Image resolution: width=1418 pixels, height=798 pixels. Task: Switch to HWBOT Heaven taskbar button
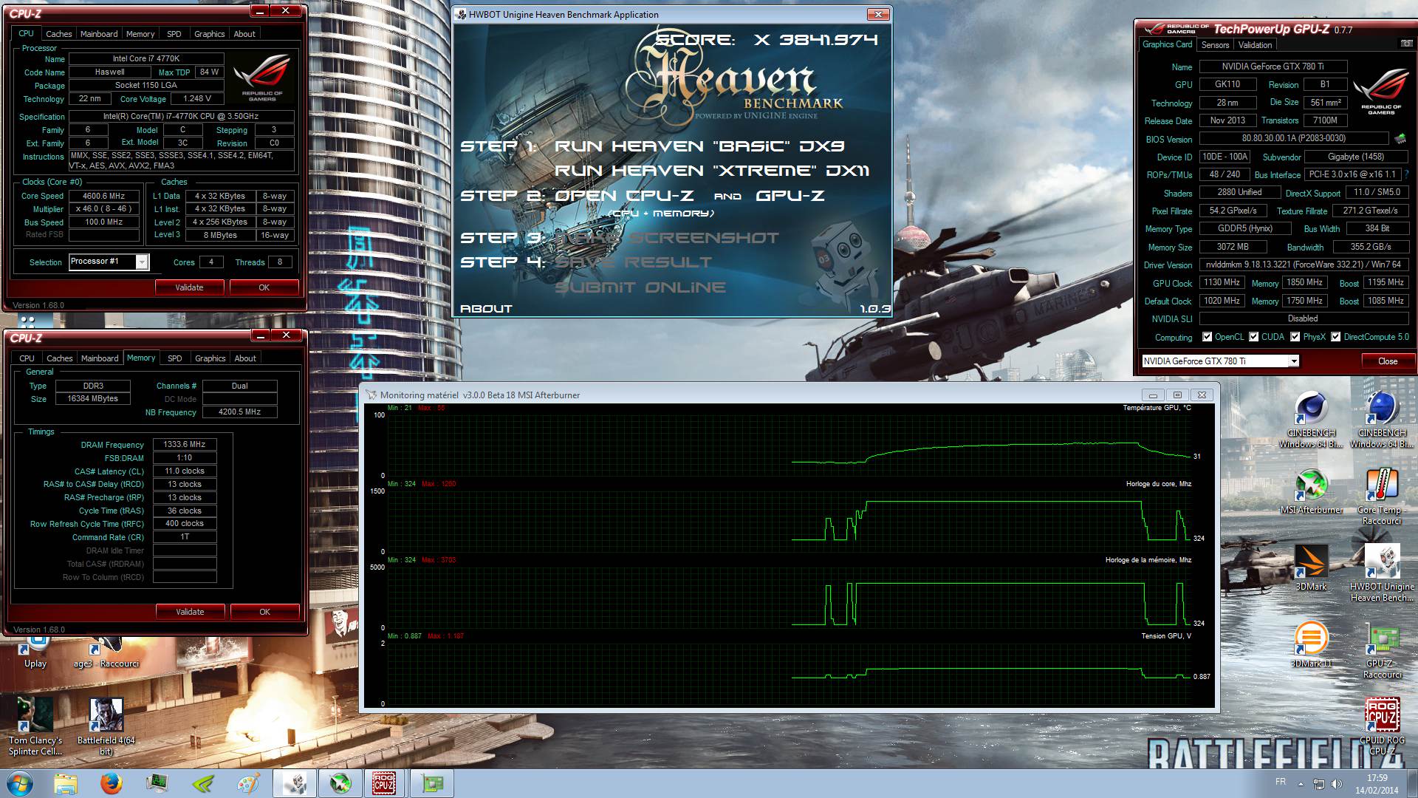[295, 783]
